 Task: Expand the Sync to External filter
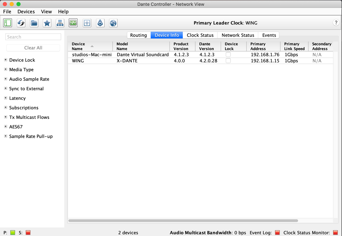click(x=6, y=88)
